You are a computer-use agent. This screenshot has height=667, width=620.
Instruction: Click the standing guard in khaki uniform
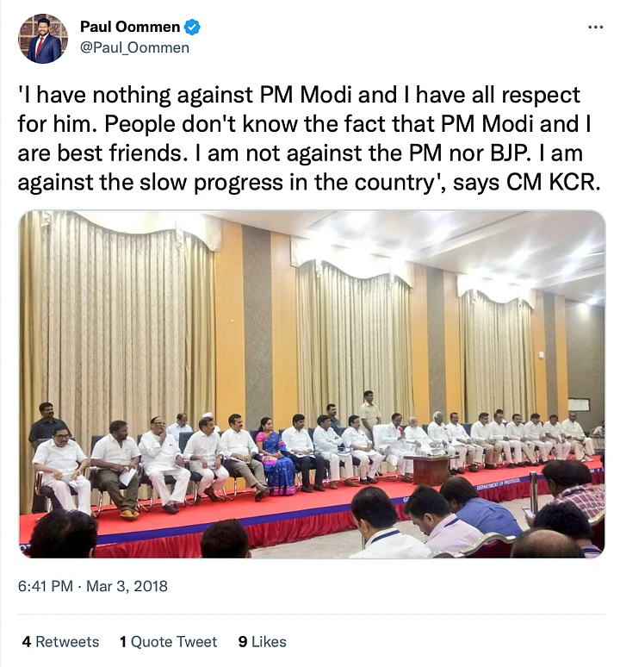click(369, 410)
